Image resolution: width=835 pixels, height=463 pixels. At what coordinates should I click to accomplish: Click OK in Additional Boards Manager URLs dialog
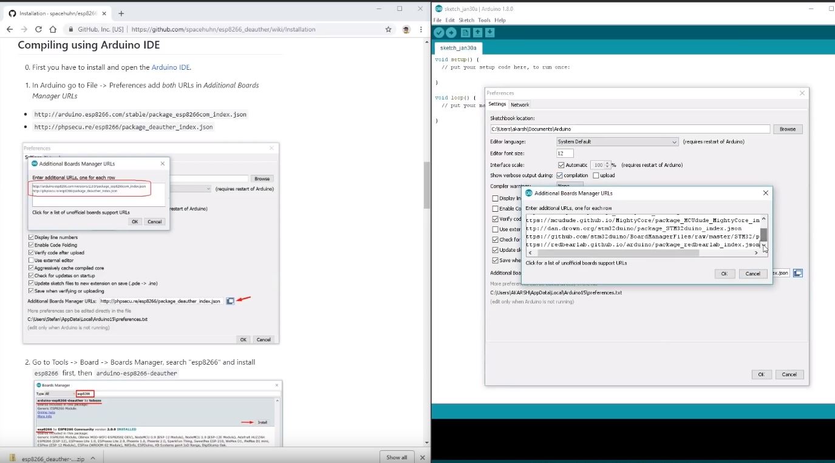pyautogui.click(x=724, y=274)
